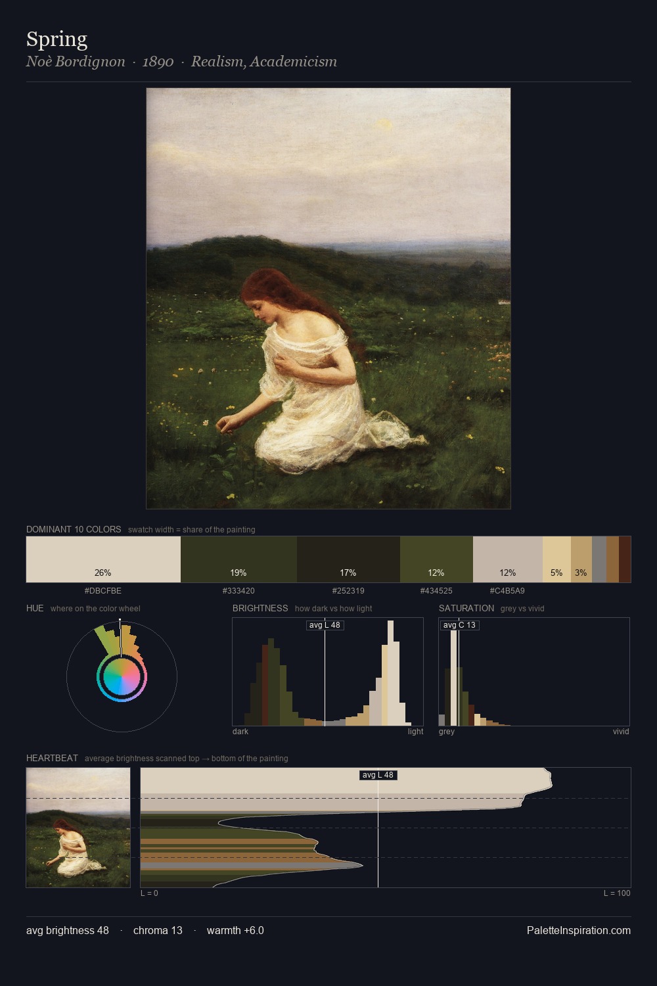Select the grey swatch in palette

[x=599, y=559]
